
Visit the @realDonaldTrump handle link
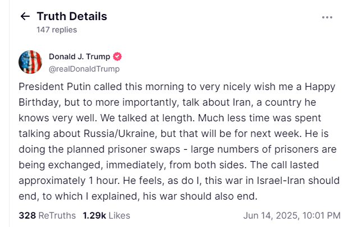tap(84, 69)
